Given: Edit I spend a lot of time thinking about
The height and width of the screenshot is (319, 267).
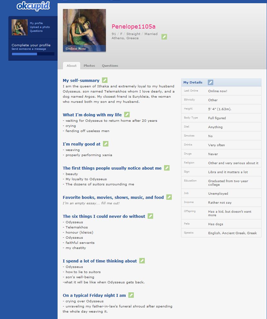Looking at the screenshot, I should 142,261.
